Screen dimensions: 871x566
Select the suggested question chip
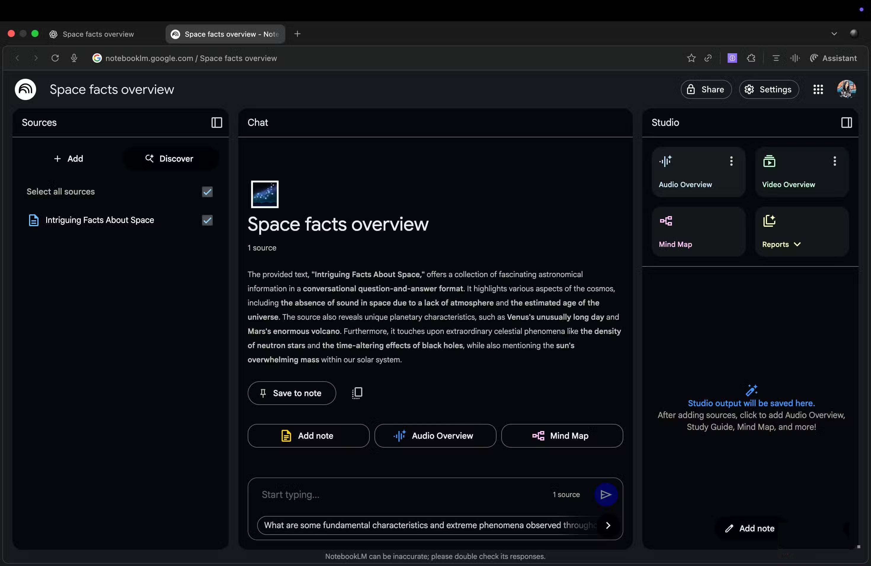click(428, 525)
